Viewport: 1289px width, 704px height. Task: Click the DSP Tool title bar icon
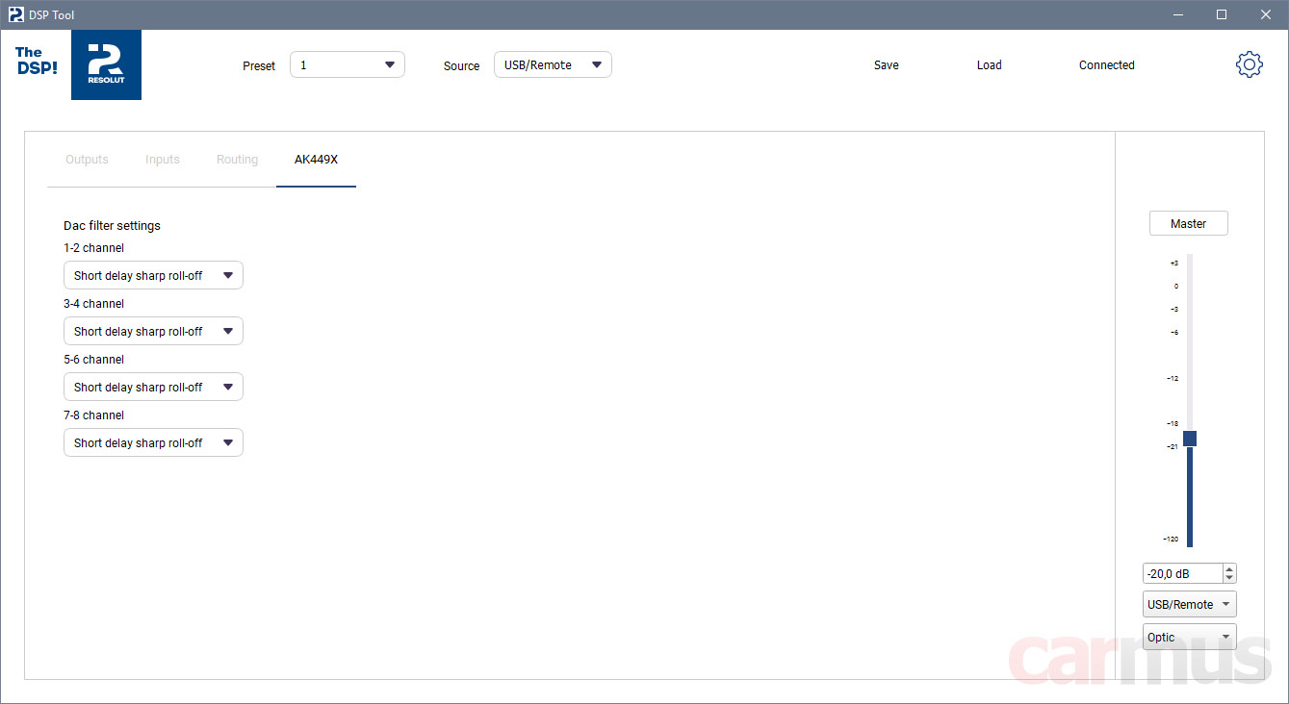(x=15, y=14)
